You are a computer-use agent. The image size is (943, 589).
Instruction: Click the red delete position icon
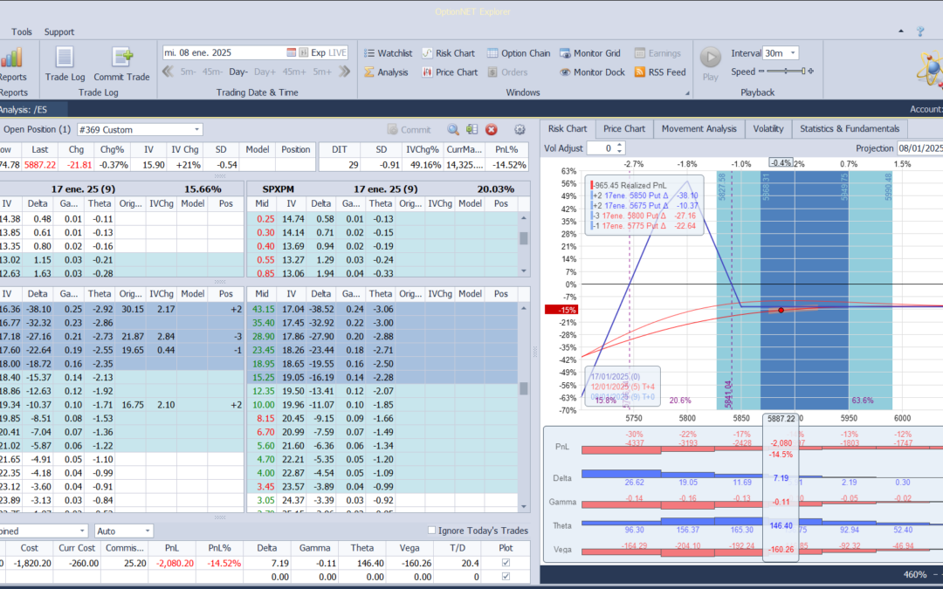492,129
